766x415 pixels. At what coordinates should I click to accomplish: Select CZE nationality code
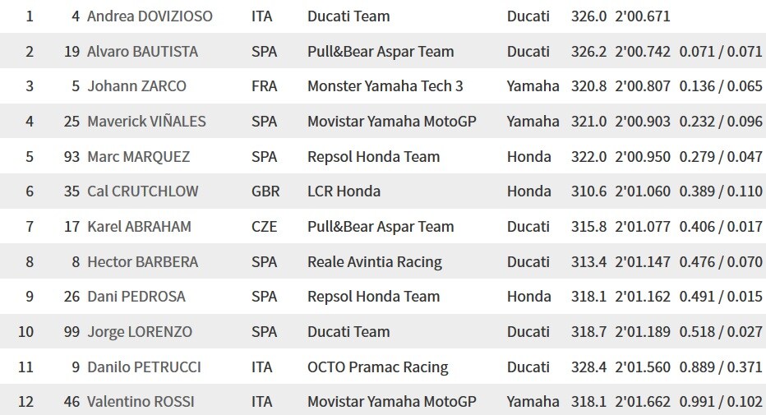point(264,227)
